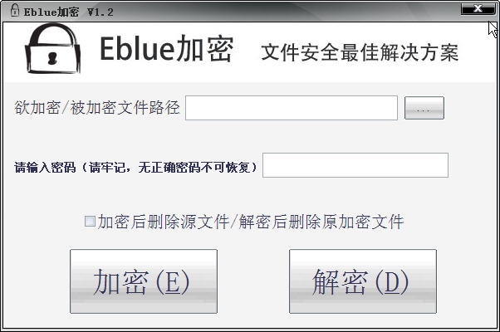Click the large padlock logo
Image resolution: width=500 pixels, height=332 pixels.
(x=53, y=48)
